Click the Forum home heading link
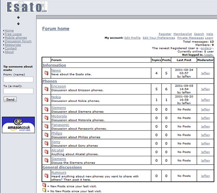Screen dimensions: 217x193 (x=56, y=29)
